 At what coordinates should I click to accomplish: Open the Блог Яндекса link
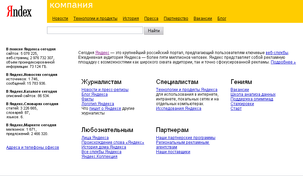95,94
